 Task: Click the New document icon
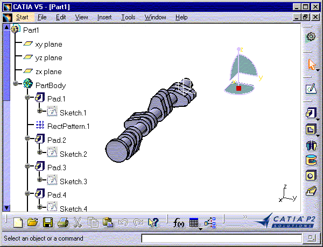click(x=18, y=222)
